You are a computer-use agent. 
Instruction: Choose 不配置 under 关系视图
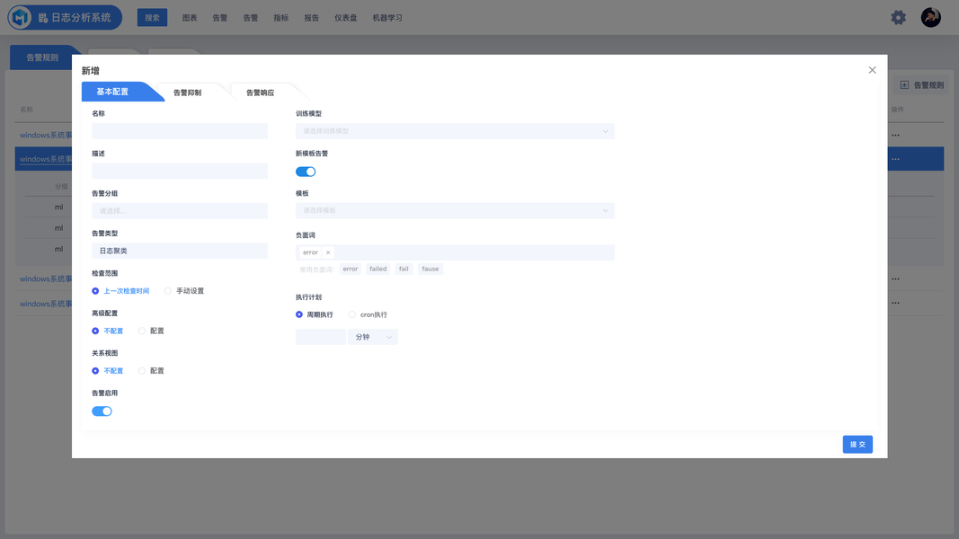coord(108,371)
